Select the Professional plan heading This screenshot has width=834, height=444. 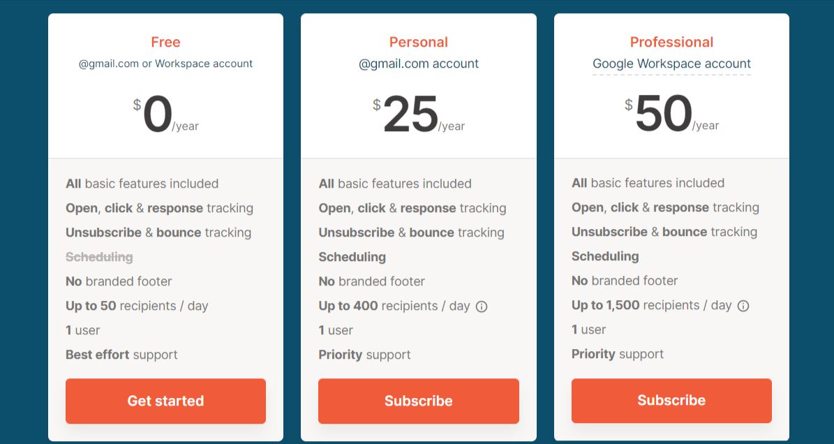(x=671, y=42)
